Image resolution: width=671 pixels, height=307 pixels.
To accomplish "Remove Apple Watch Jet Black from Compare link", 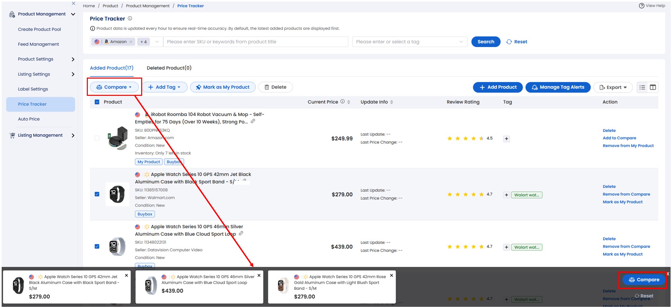I will point(626,194).
